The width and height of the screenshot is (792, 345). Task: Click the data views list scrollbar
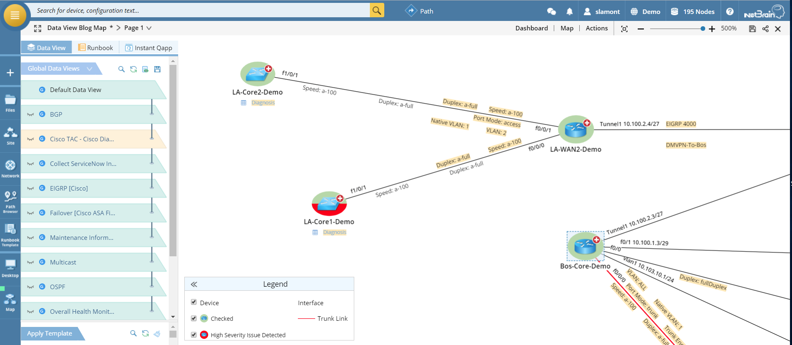click(173, 160)
